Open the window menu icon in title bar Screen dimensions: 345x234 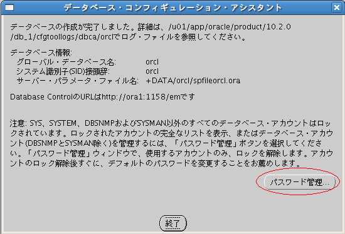9,8
